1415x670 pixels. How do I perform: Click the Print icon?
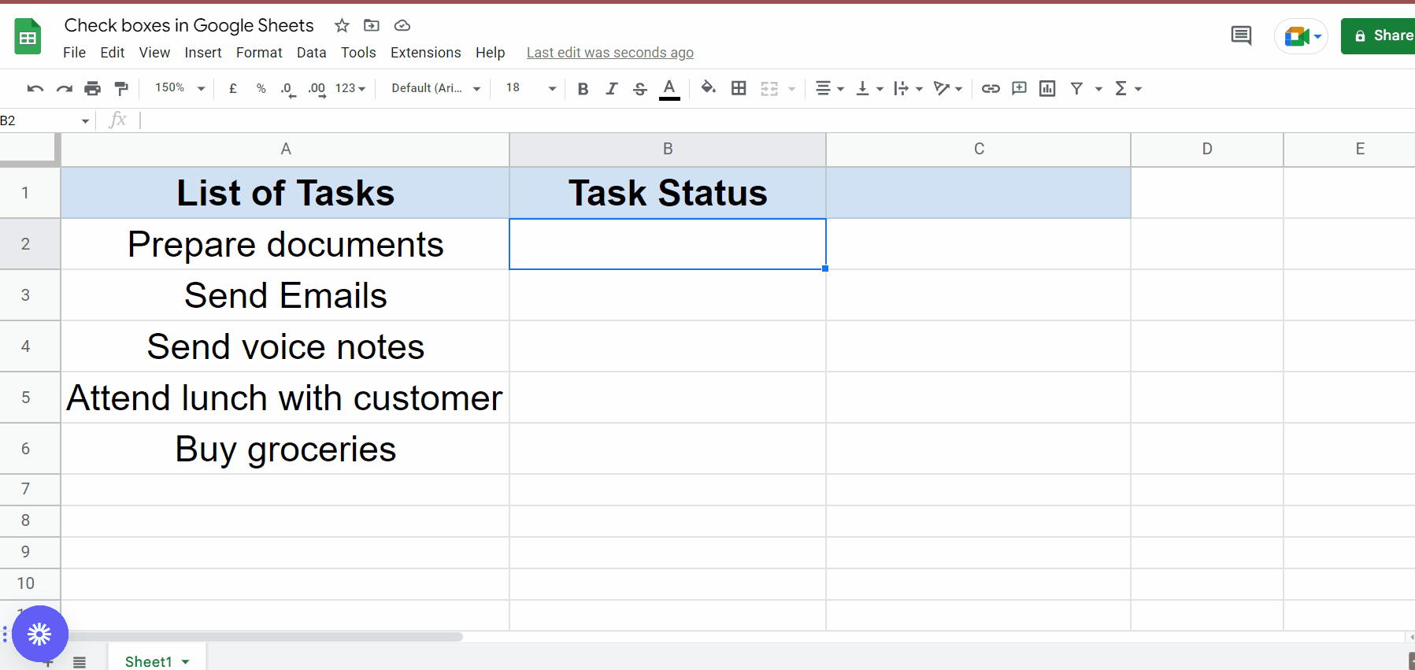pos(93,88)
